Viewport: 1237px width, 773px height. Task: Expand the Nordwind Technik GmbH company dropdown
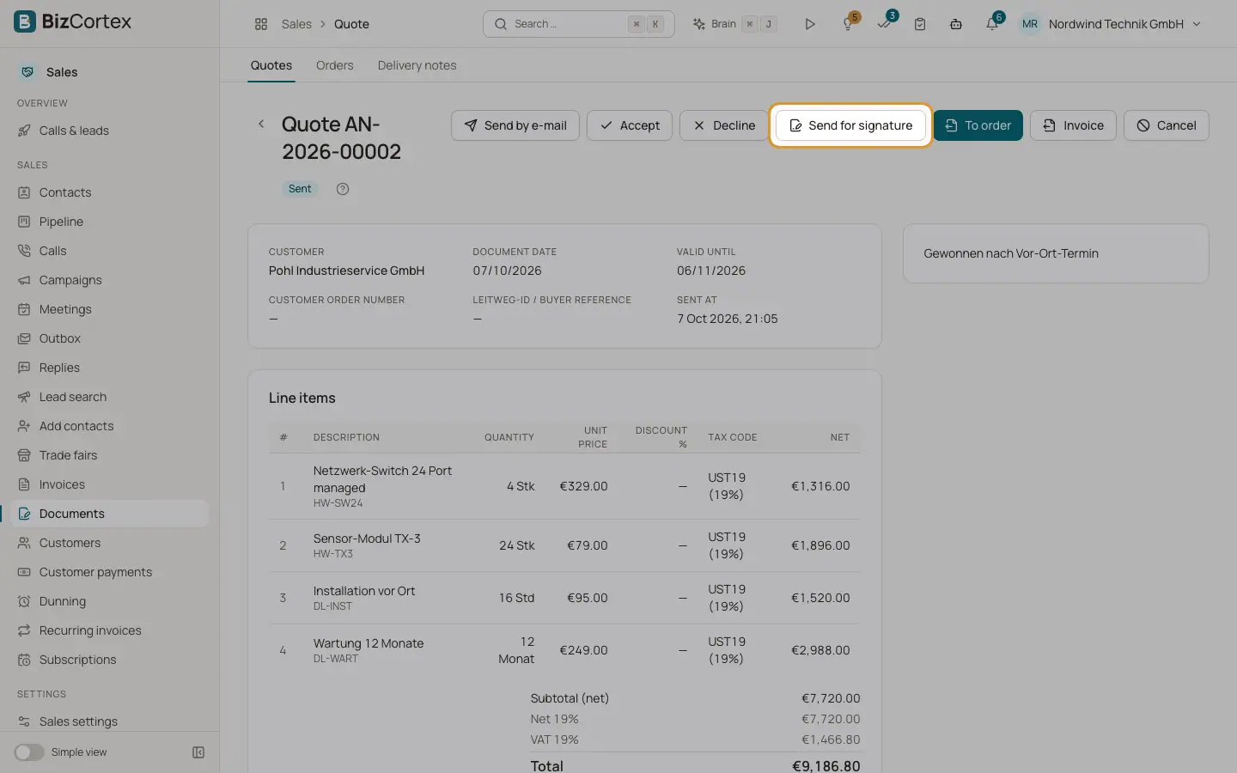(x=1124, y=24)
